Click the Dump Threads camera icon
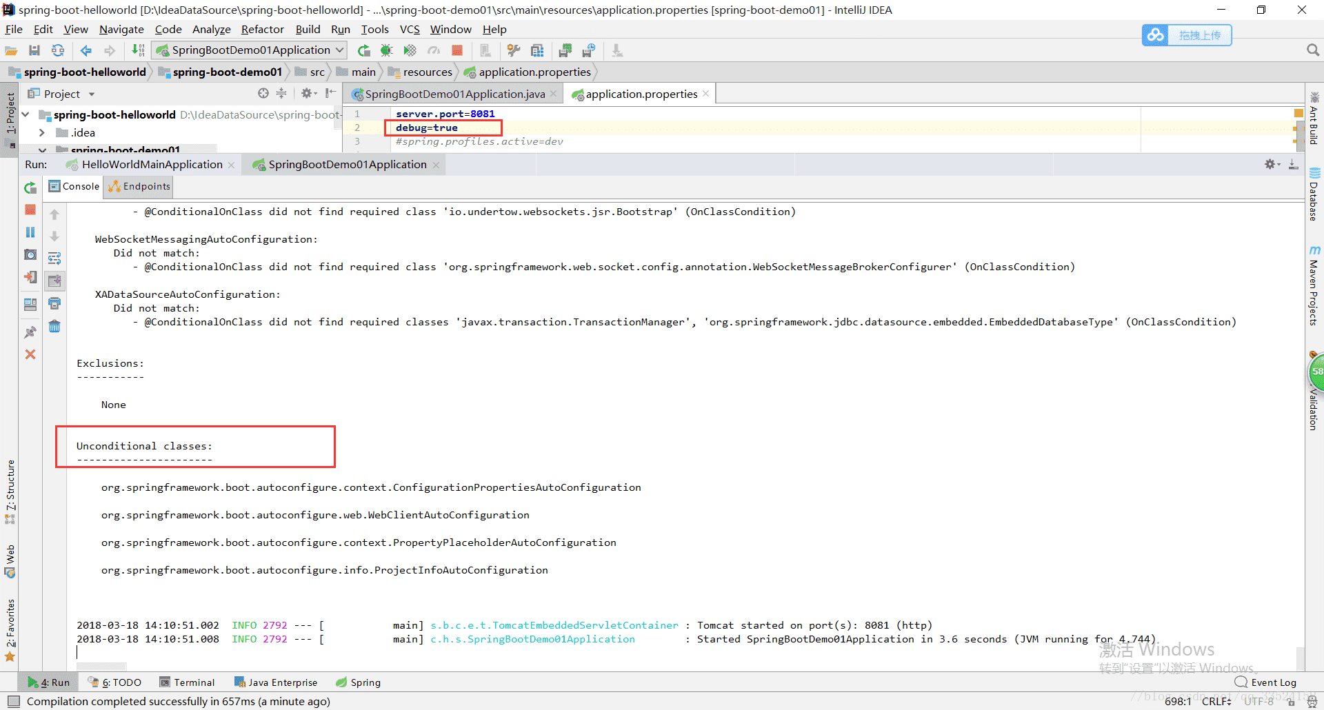Image resolution: width=1324 pixels, height=710 pixels. (30, 254)
